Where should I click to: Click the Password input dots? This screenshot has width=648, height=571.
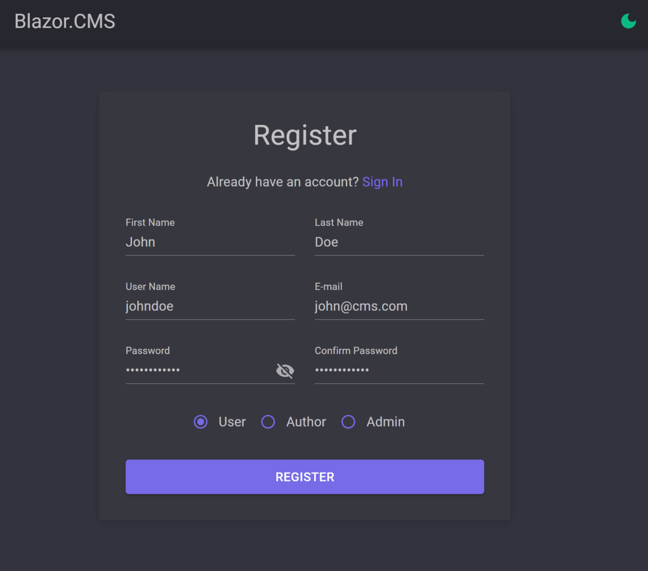tap(197, 371)
